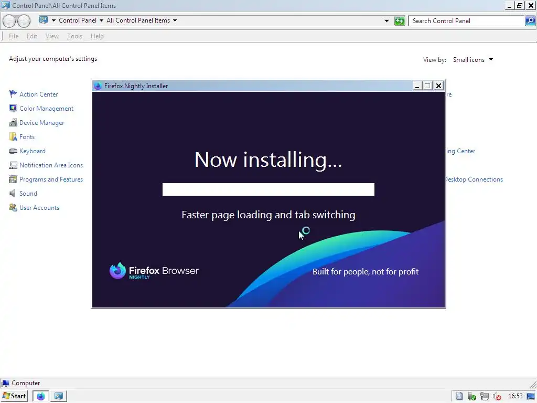Image resolution: width=537 pixels, height=403 pixels.
Task: Click the taskbar clock showing 16:53
Action: 515,396
